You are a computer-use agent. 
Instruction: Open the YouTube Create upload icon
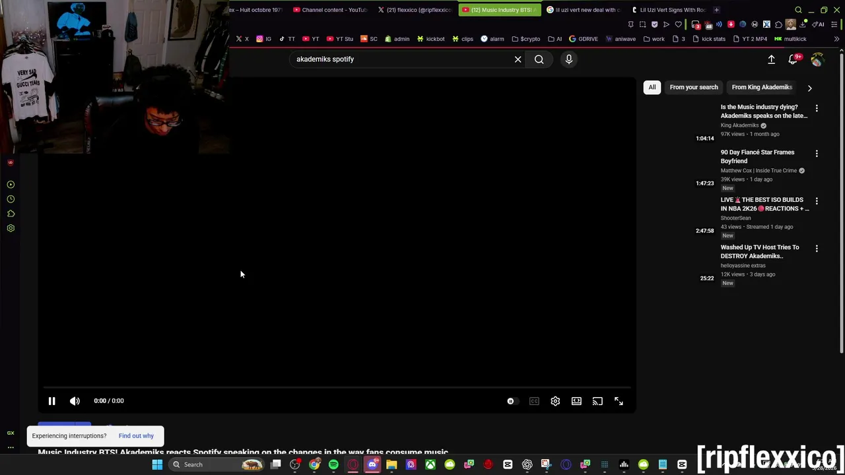coord(771,59)
